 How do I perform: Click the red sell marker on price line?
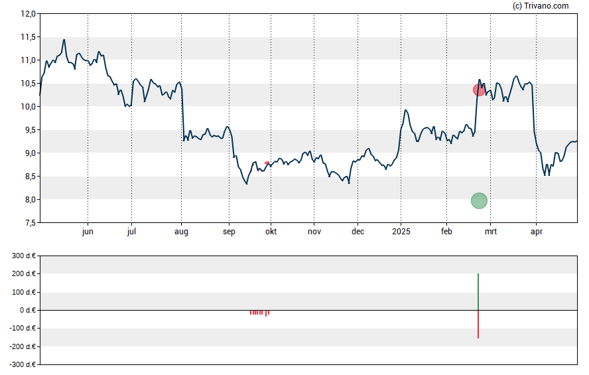click(479, 90)
